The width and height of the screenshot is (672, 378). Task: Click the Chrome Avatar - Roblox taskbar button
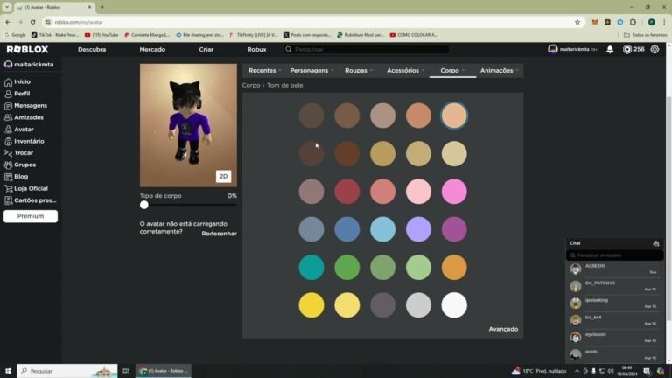coord(164,371)
